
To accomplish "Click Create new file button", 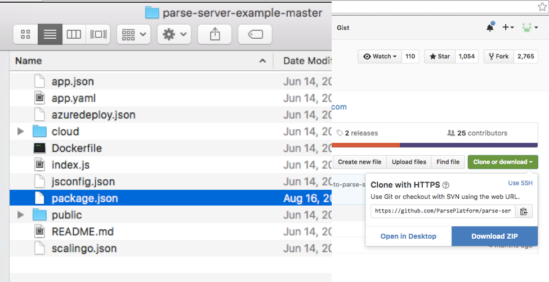I will point(360,162).
